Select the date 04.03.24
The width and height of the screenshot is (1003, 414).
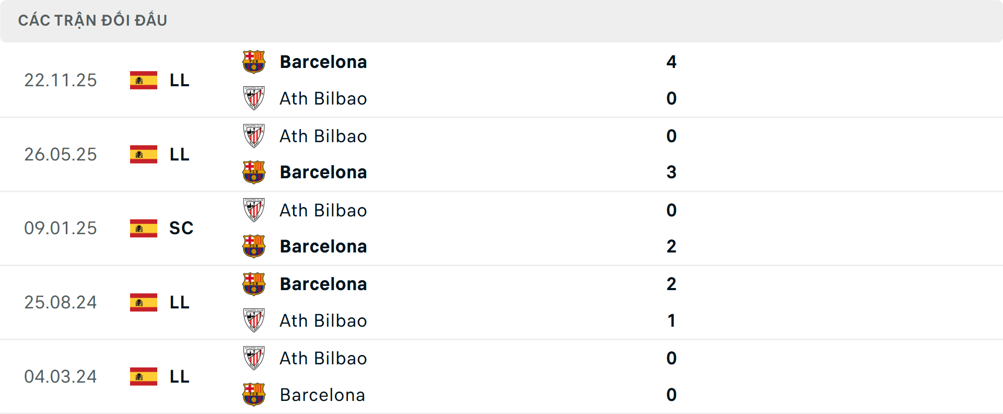(61, 376)
